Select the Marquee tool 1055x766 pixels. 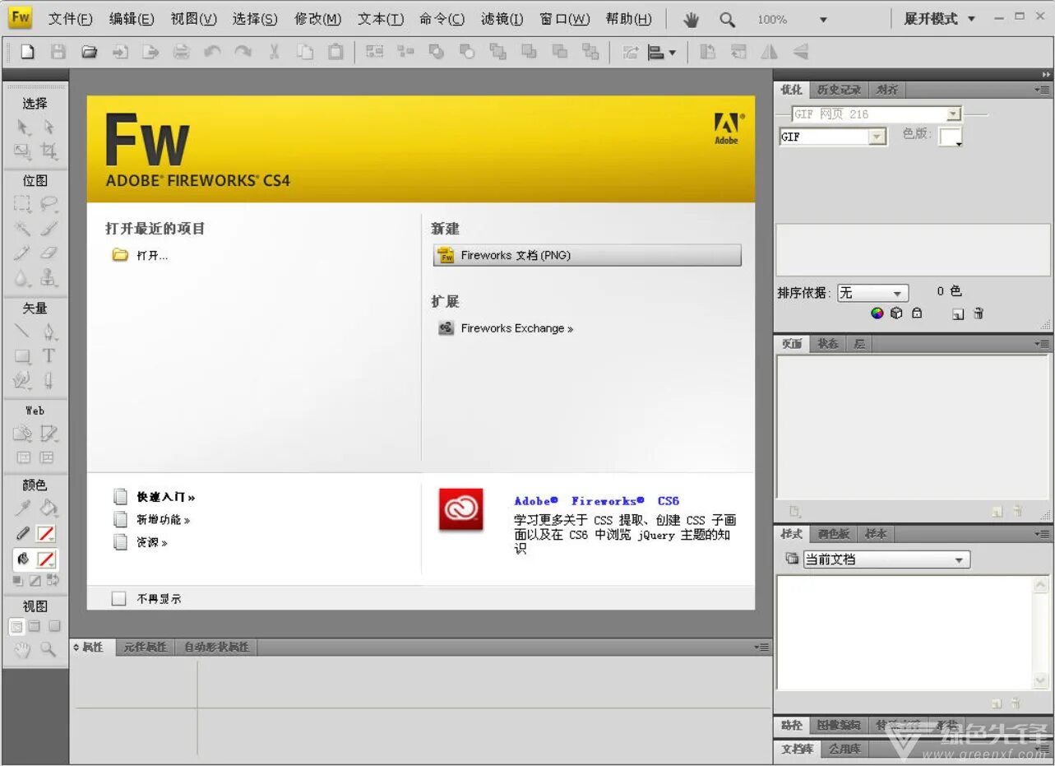[23, 204]
